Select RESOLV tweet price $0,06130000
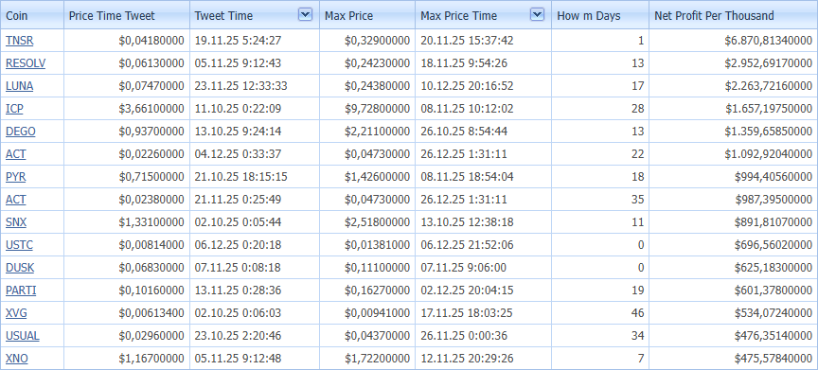 click(x=151, y=63)
